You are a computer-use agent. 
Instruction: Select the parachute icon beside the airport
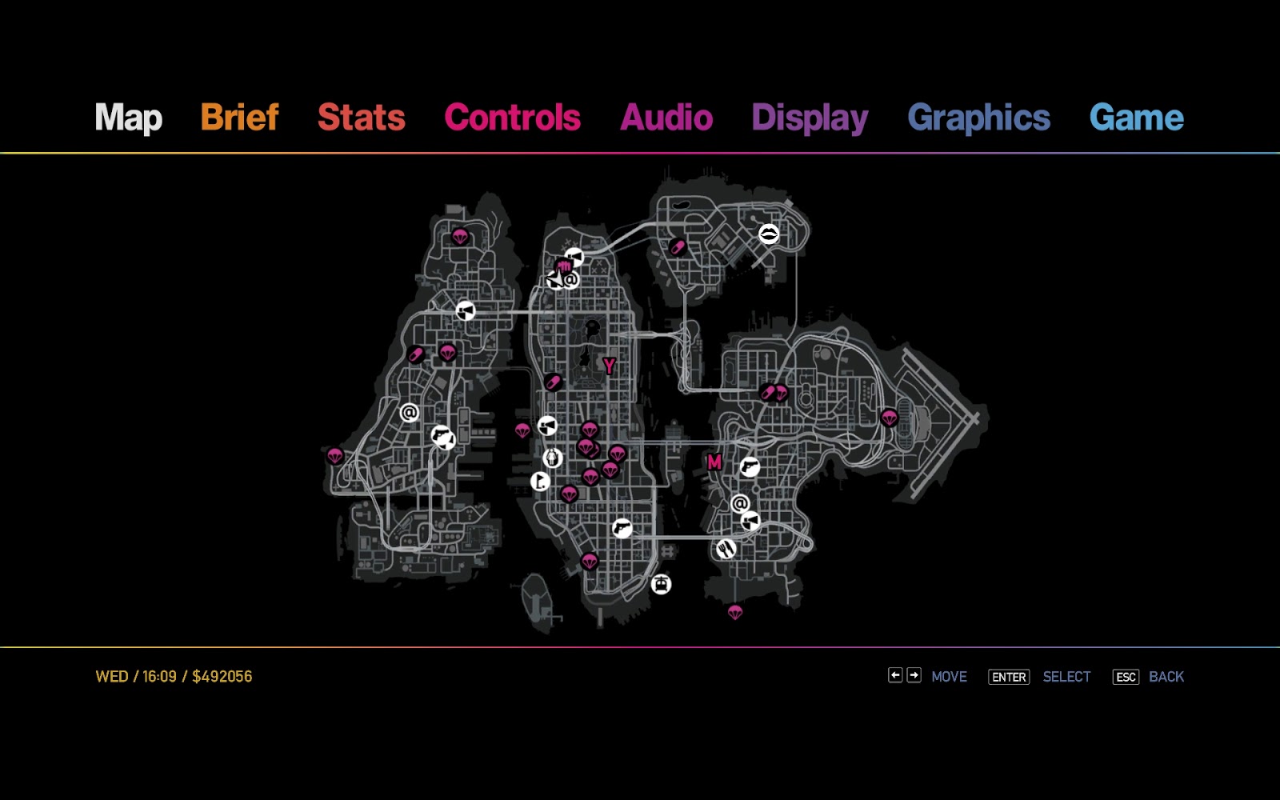coord(890,418)
